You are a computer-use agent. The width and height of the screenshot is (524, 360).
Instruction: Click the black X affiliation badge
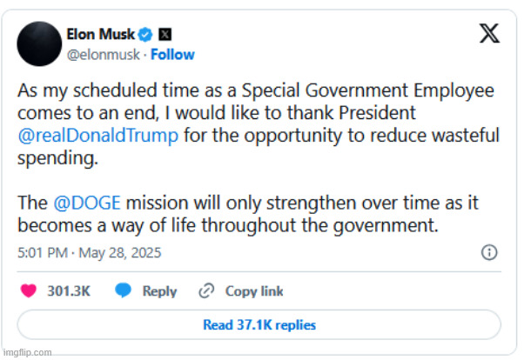pos(165,35)
